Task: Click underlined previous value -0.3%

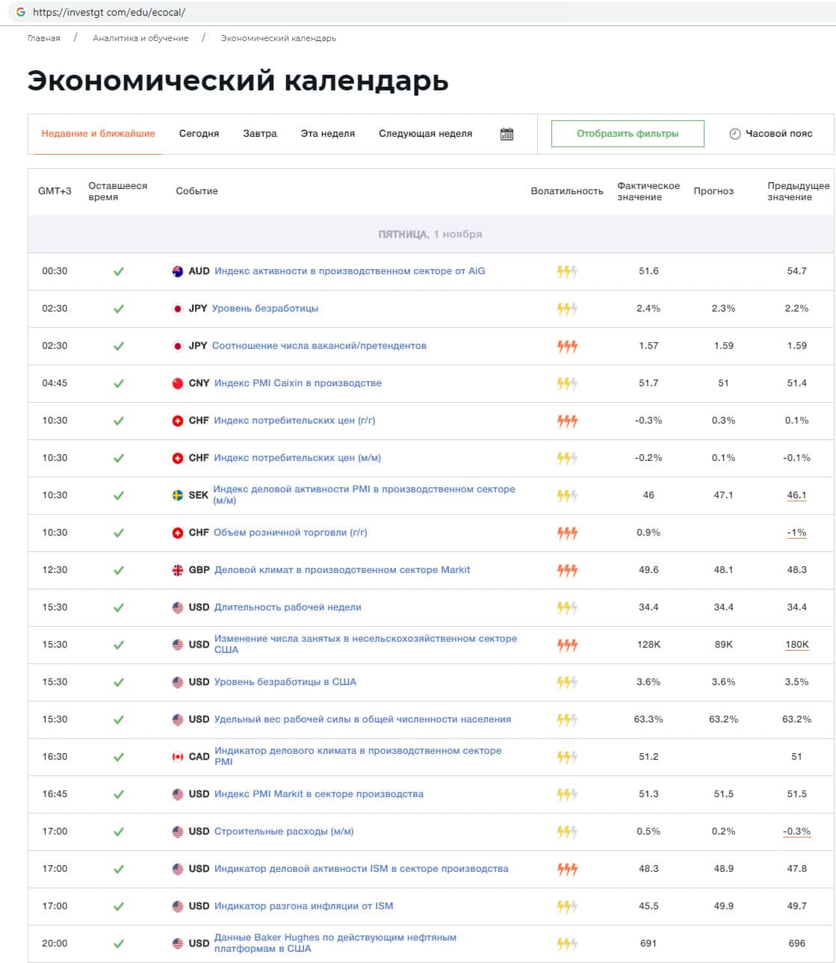Action: 797,832
